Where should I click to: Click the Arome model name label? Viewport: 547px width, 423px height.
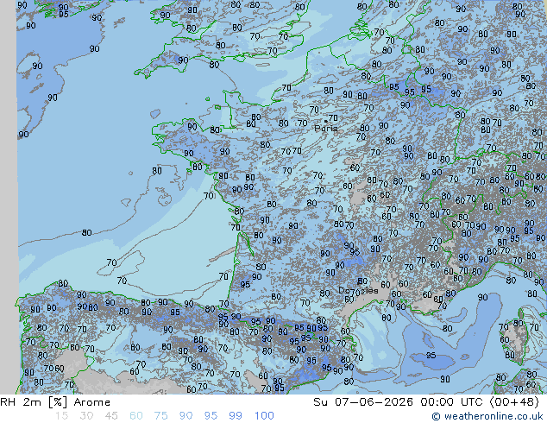pyautogui.click(x=92, y=402)
